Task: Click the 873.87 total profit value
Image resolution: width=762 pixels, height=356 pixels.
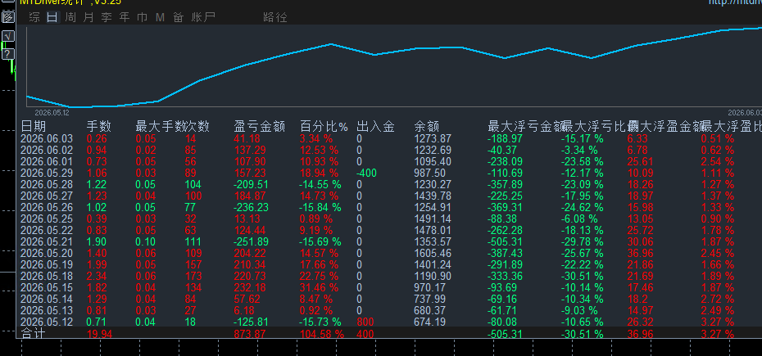Action: click(x=250, y=334)
